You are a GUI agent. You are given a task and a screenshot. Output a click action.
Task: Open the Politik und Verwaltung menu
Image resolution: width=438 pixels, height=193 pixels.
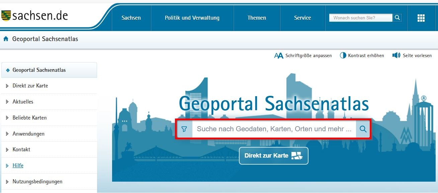192,18
